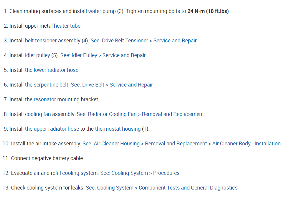Open the water pump link
The image size is (297, 201).
[x=102, y=11]
